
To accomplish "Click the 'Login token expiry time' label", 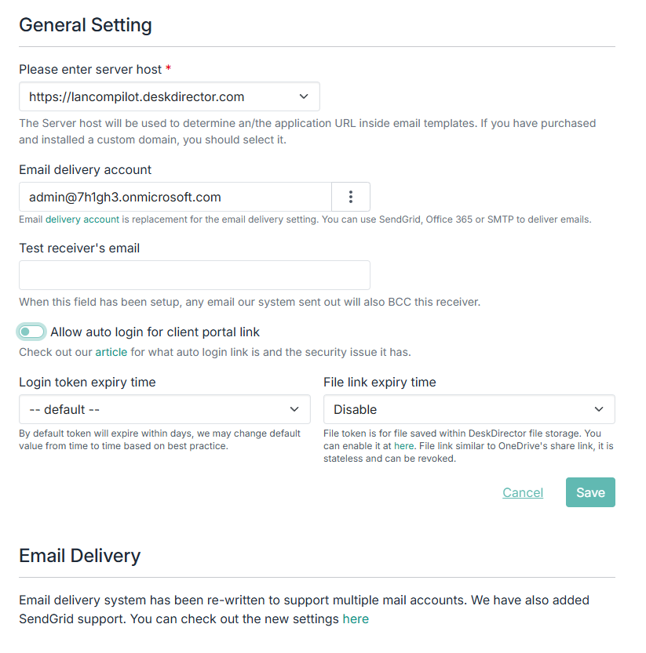I will pos(87,382).
